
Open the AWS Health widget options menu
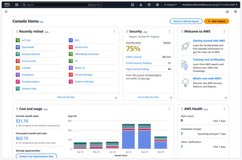pos(224,109)
